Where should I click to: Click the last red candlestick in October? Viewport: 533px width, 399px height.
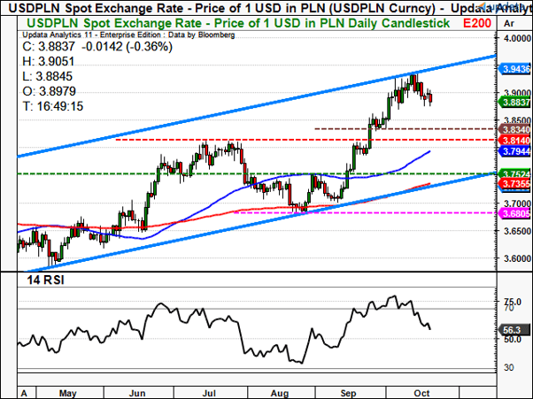(430, 98)
